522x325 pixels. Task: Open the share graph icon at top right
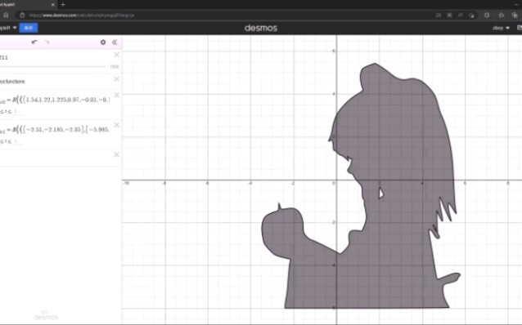click(x=519, y=28)
